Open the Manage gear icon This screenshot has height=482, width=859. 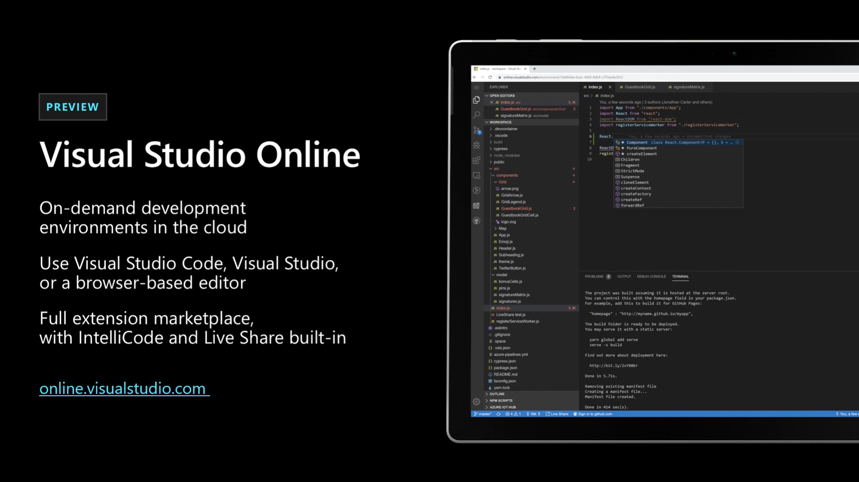(x=476, y=401)
